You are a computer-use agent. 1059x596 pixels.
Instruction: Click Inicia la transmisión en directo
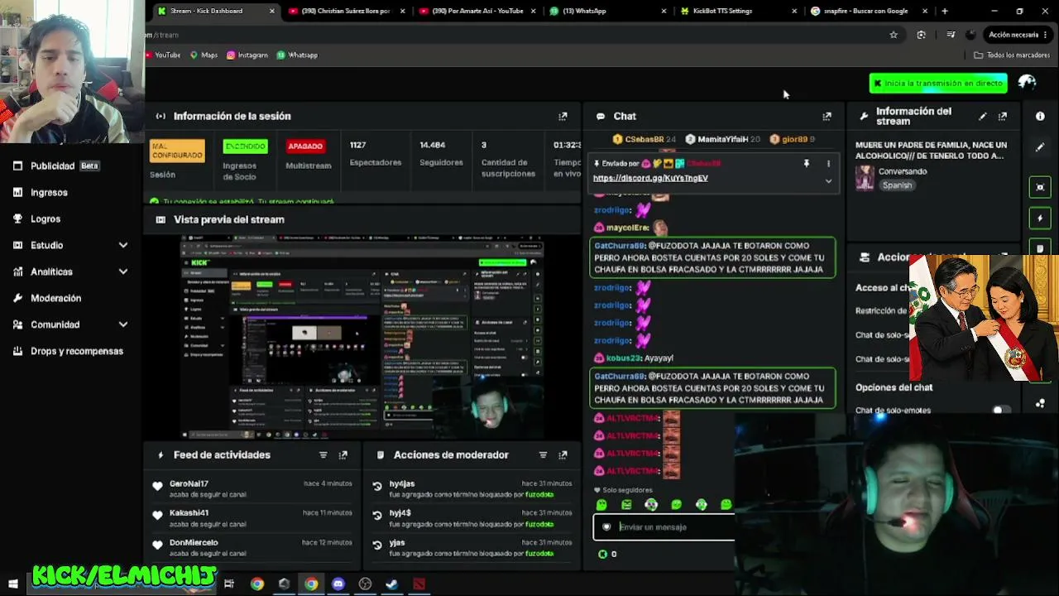point(938,83)
